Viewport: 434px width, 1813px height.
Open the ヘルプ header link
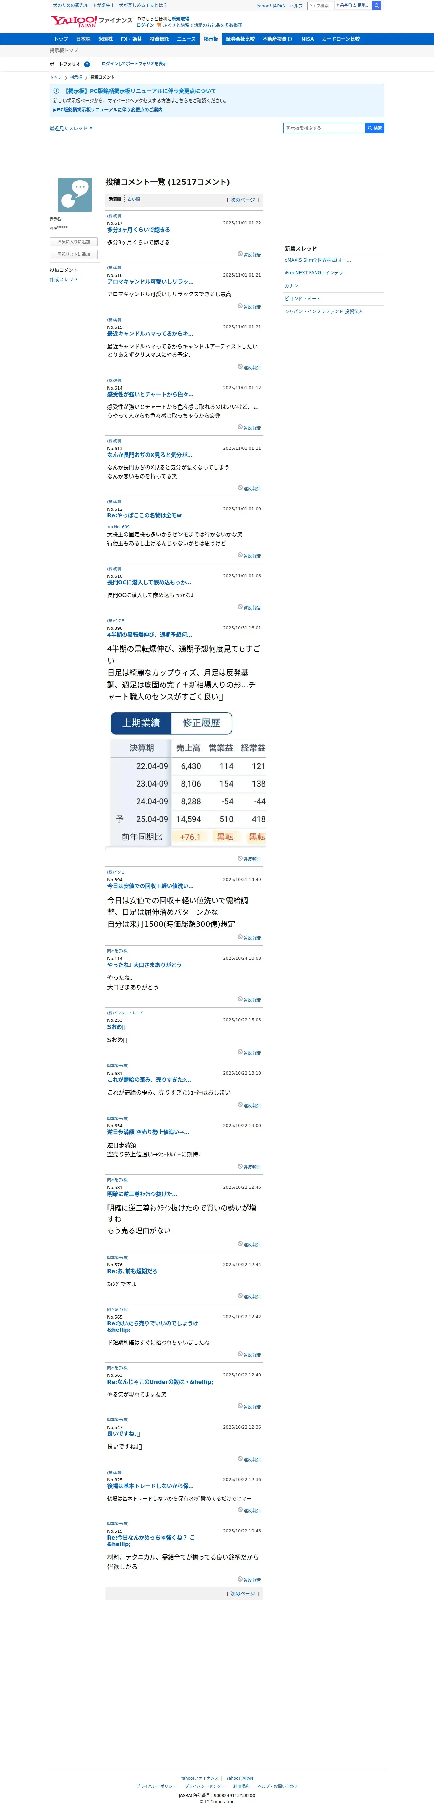click(x=296, y=6)
